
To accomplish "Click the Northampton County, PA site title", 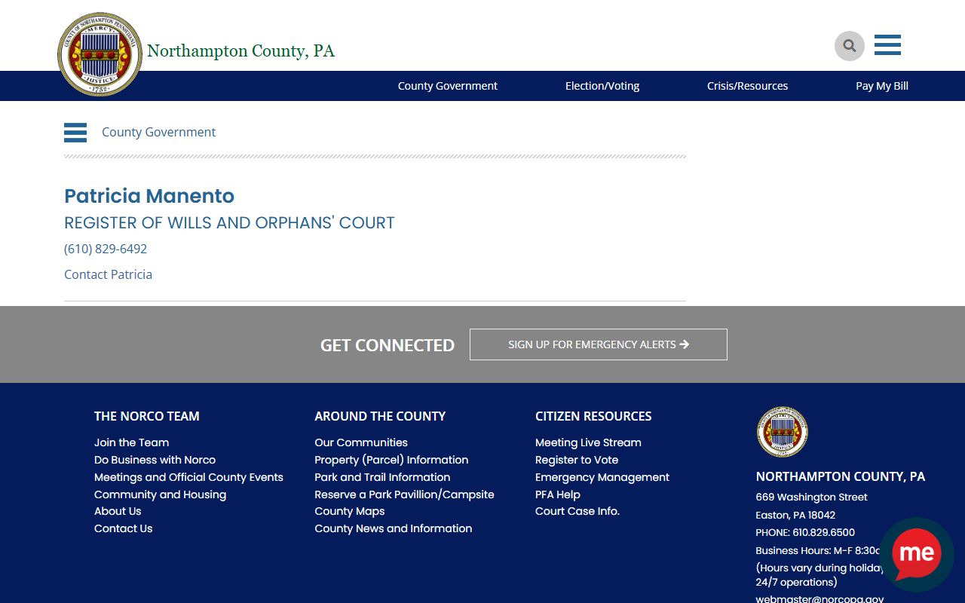I will point(240,51).
